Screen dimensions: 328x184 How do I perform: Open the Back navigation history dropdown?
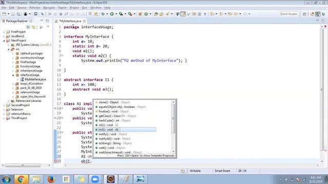(240, 14)
